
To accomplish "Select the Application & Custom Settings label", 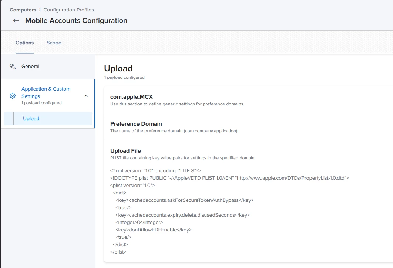I will click(x=46, y=92).
